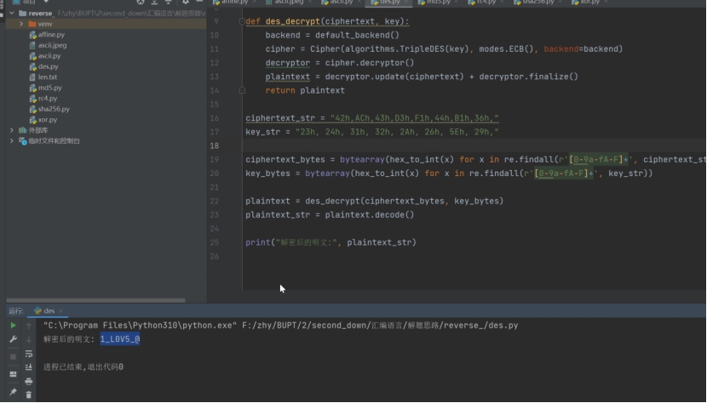
Task: Click the scratches and consoles clock icon
Action: click(22, 141)
